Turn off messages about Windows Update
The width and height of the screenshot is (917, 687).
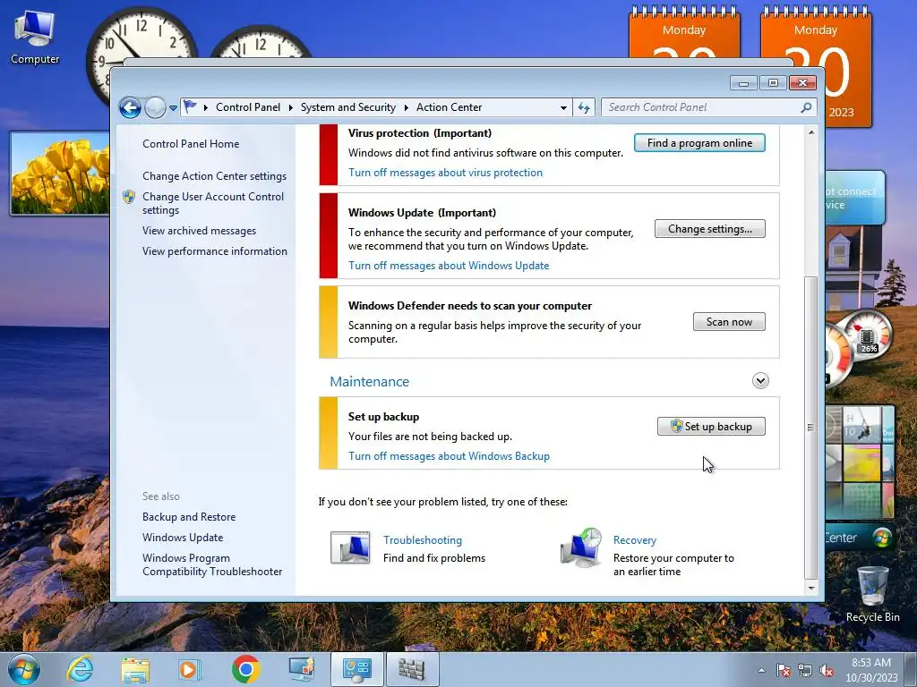(x=449, y=265)
